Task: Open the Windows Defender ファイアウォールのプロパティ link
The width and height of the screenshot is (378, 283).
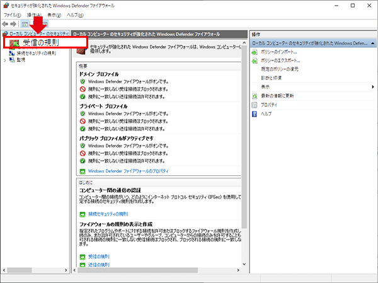Action: pyautogui.click(x=129, y=171)
